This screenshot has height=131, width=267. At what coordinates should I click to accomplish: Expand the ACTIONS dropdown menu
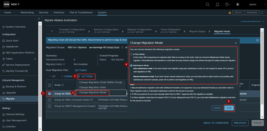[86, 76]
